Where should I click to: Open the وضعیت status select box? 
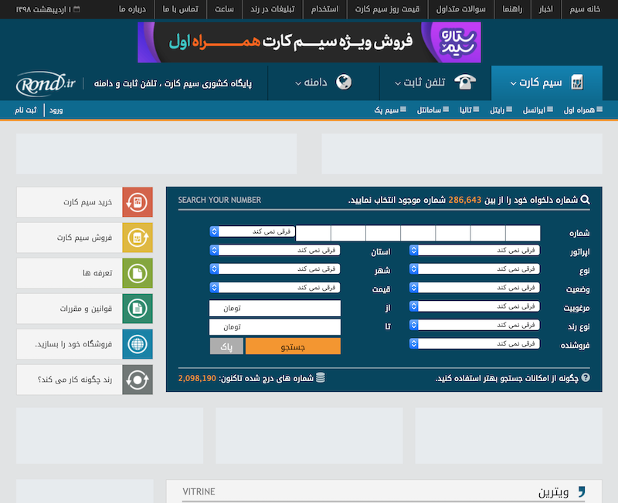click(474, 288)
